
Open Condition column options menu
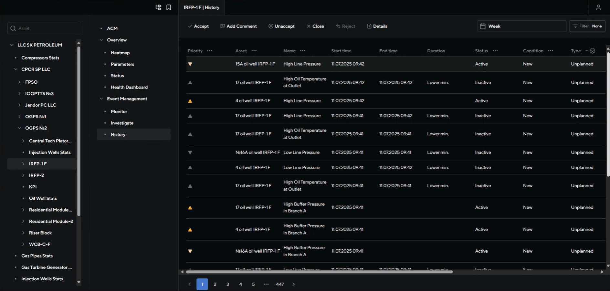pos(551,51)
